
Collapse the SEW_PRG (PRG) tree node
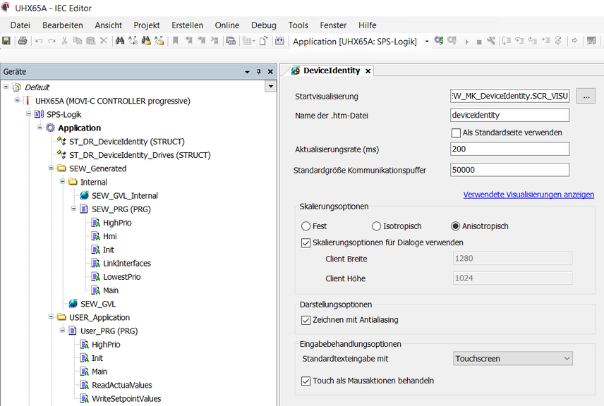pyautogui.click(x=74, y=209)
